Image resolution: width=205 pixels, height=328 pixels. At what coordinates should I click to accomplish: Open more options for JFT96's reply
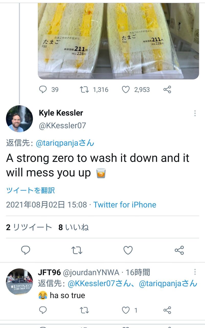coord(195,272)
